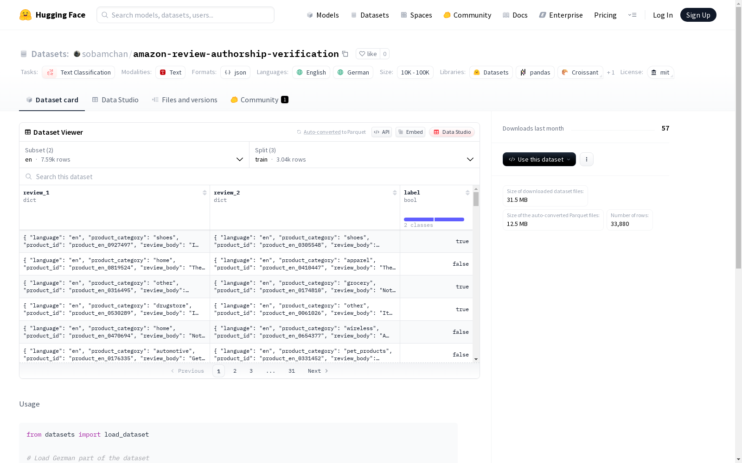The height and width of the screenshot is (463, 742).
Task: Click the json format tag
Action: (x=235, y=72)
